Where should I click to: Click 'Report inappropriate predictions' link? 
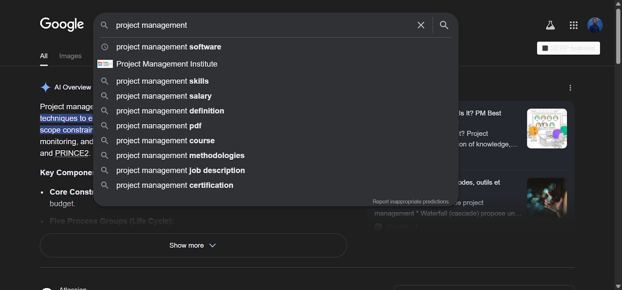pyautogui.click(x=411, y=202)
